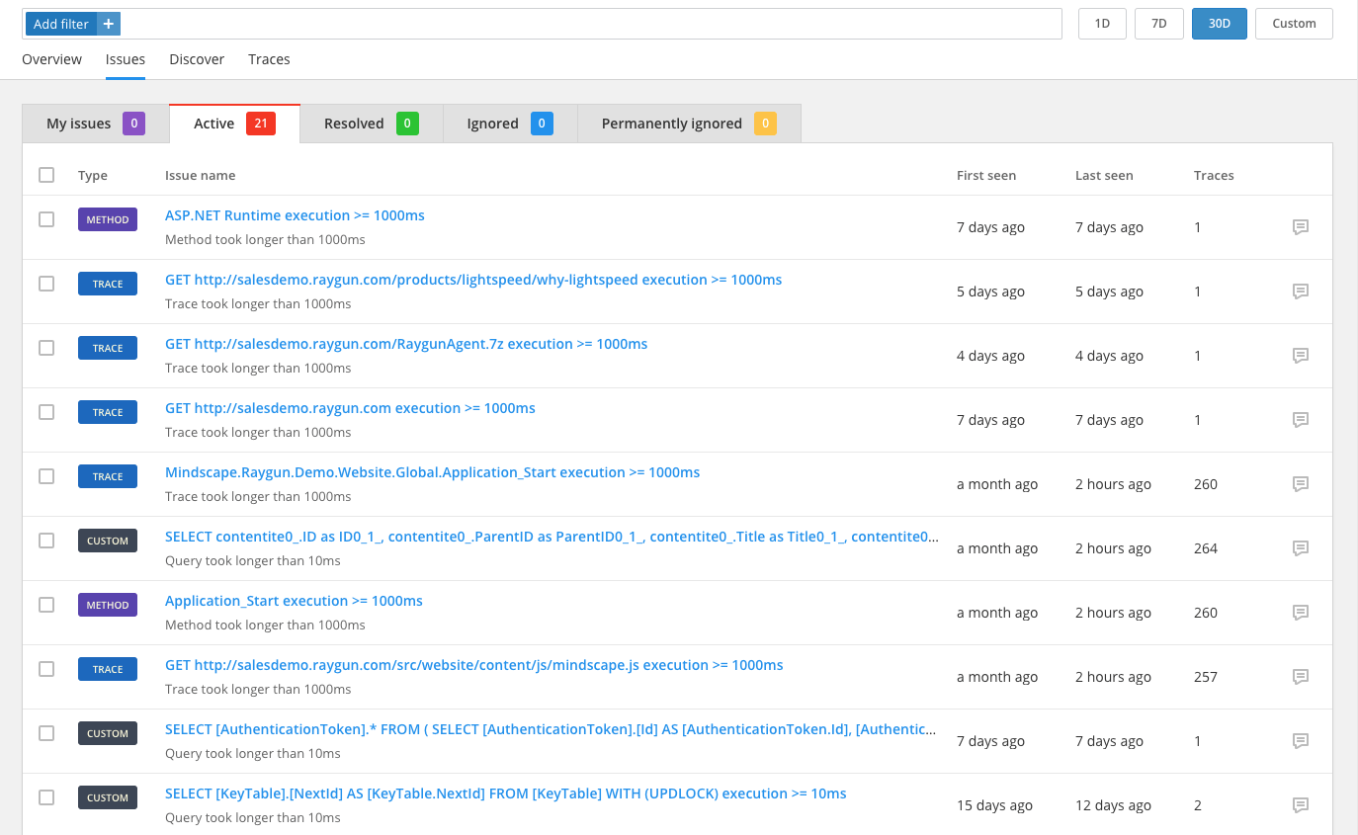Open comments for ASP.NET Runtime execution issue
The height and width of the screenshot is (835, 1358).
pos(1301,227)
